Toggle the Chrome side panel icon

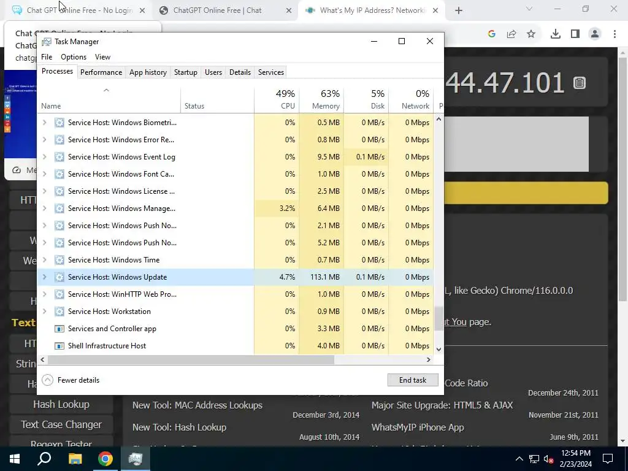tap(575, 34)
